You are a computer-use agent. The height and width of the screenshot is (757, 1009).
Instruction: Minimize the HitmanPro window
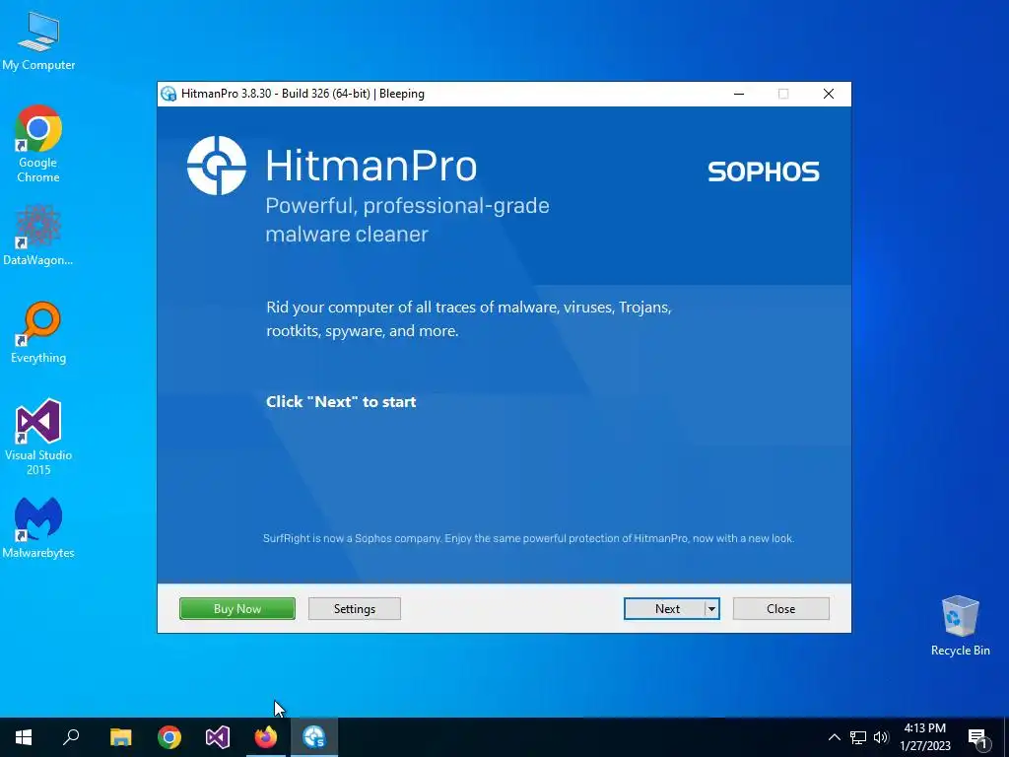(x=739, y=94)
